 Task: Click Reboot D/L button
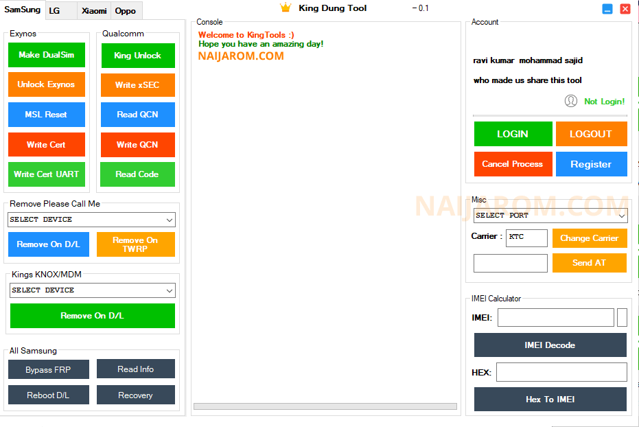click(x=49, y=395)
